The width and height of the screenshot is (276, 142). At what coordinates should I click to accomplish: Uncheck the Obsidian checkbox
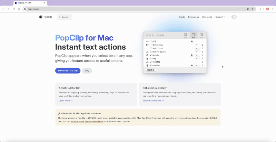click(151, 66)
